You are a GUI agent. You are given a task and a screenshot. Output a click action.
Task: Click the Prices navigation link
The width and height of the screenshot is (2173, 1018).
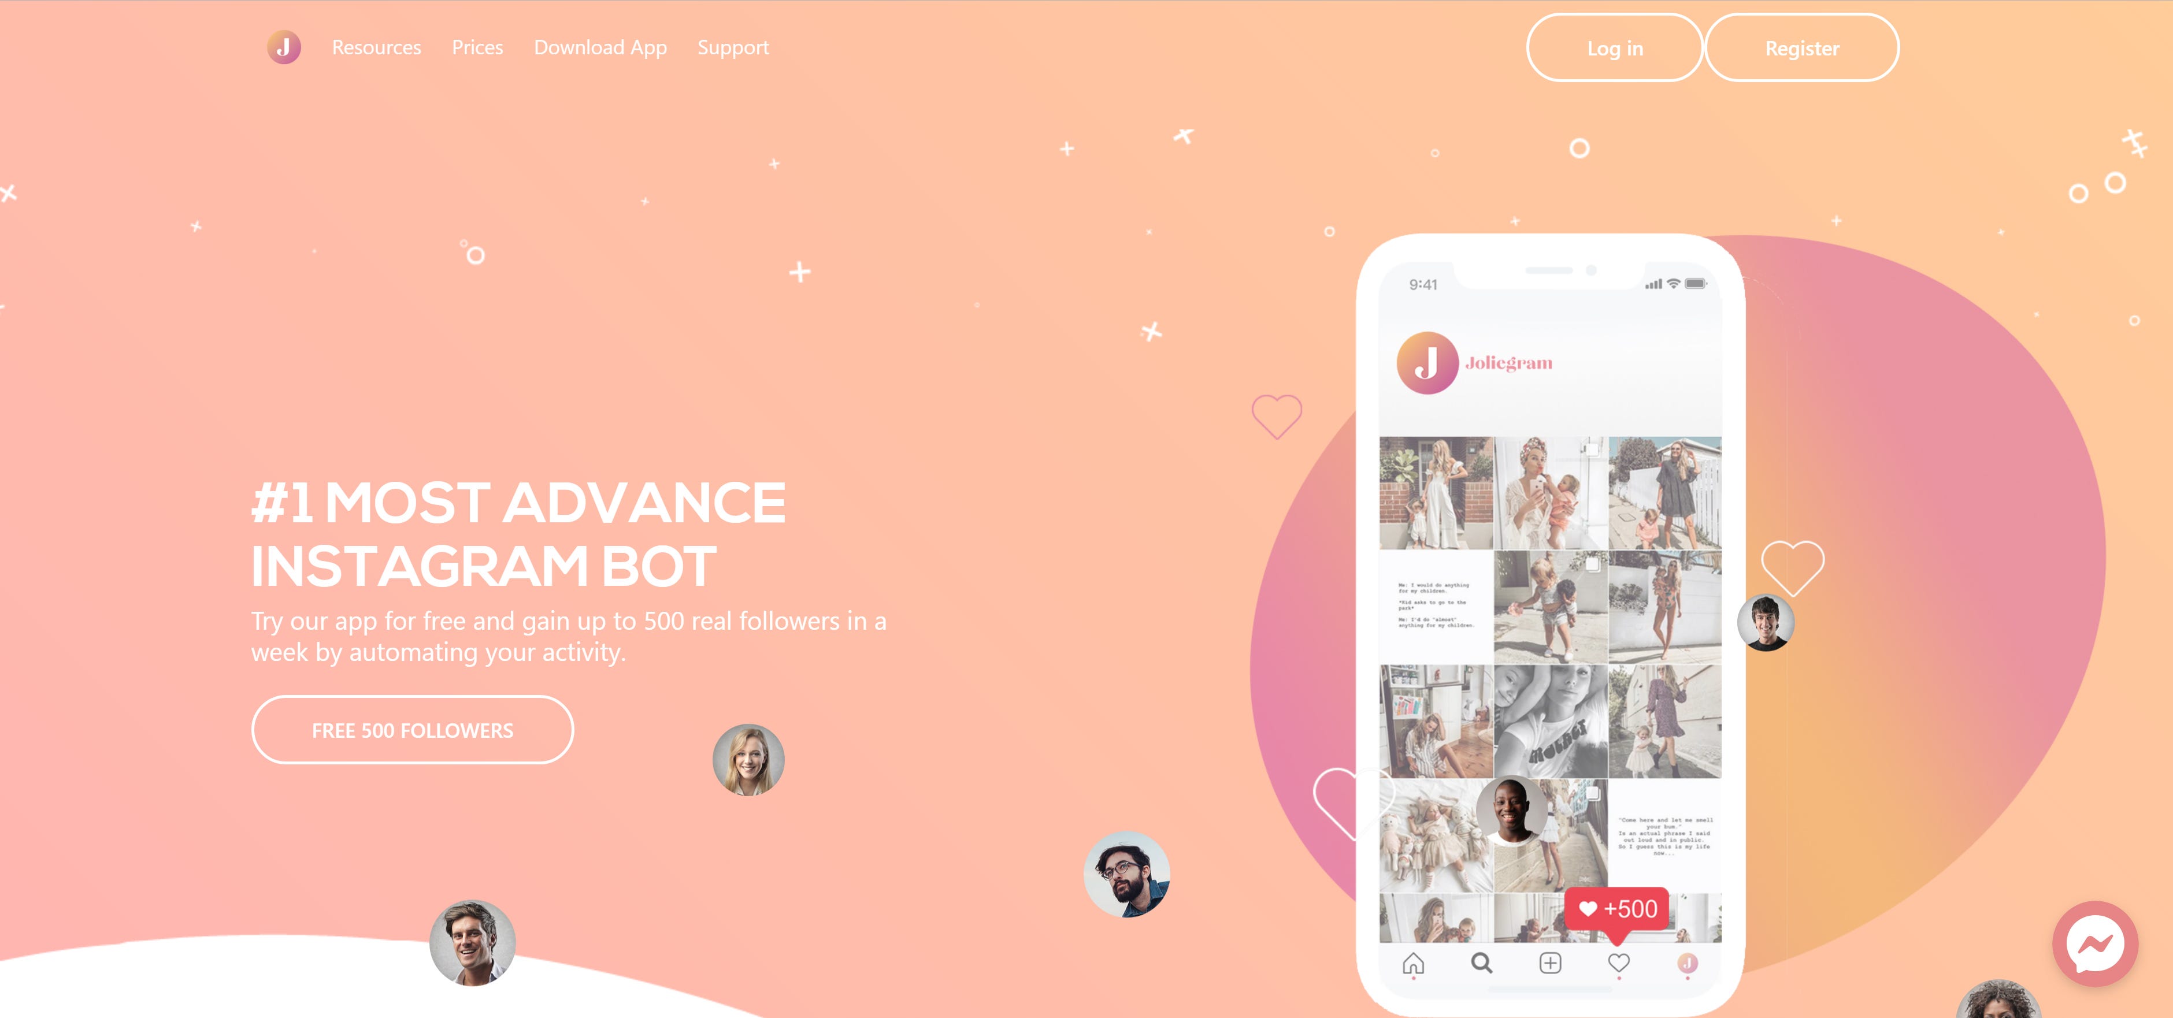pos(477,49)
